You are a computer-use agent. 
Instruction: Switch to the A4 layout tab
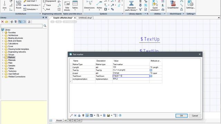(66, 121)
